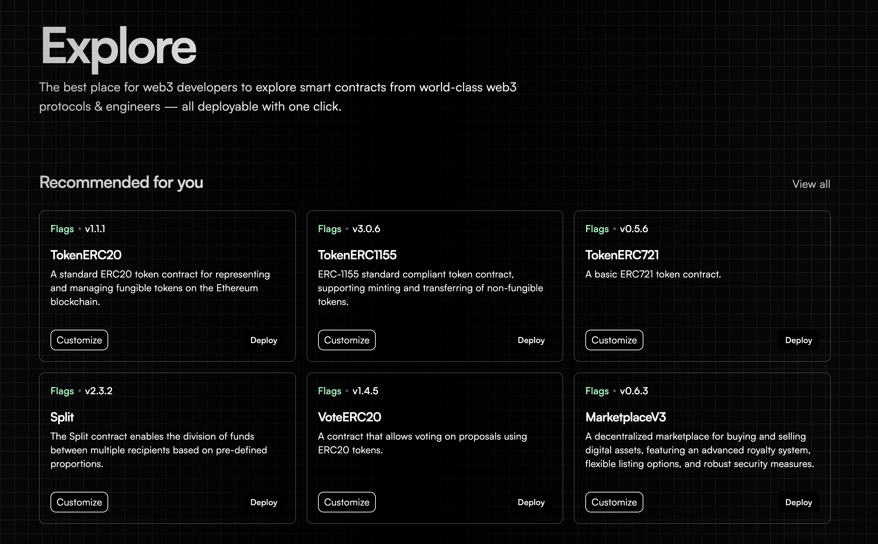Deploy the TokenERC20 contract
This screenshot has width=878, height=544.
263,340
